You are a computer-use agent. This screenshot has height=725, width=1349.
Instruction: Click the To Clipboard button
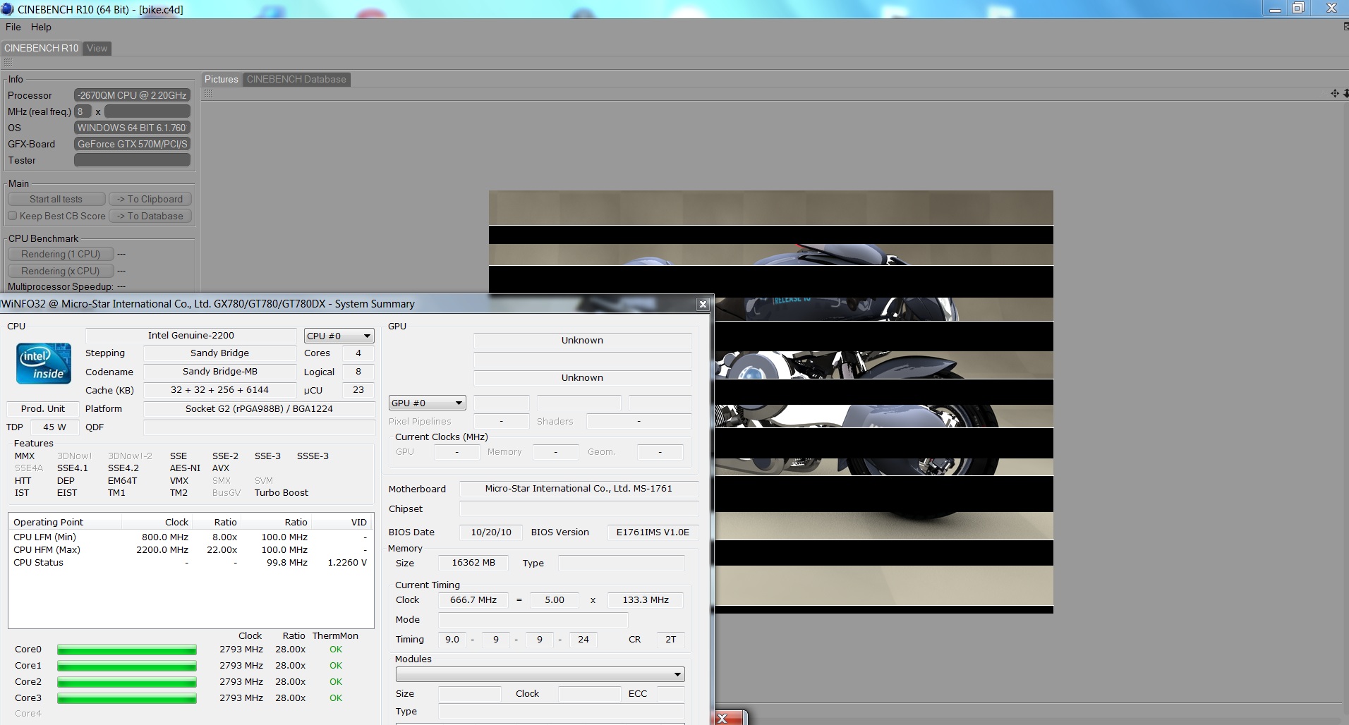(150, 199)
